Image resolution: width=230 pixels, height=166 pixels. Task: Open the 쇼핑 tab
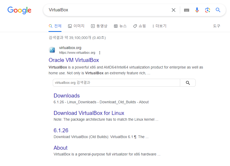140,26
